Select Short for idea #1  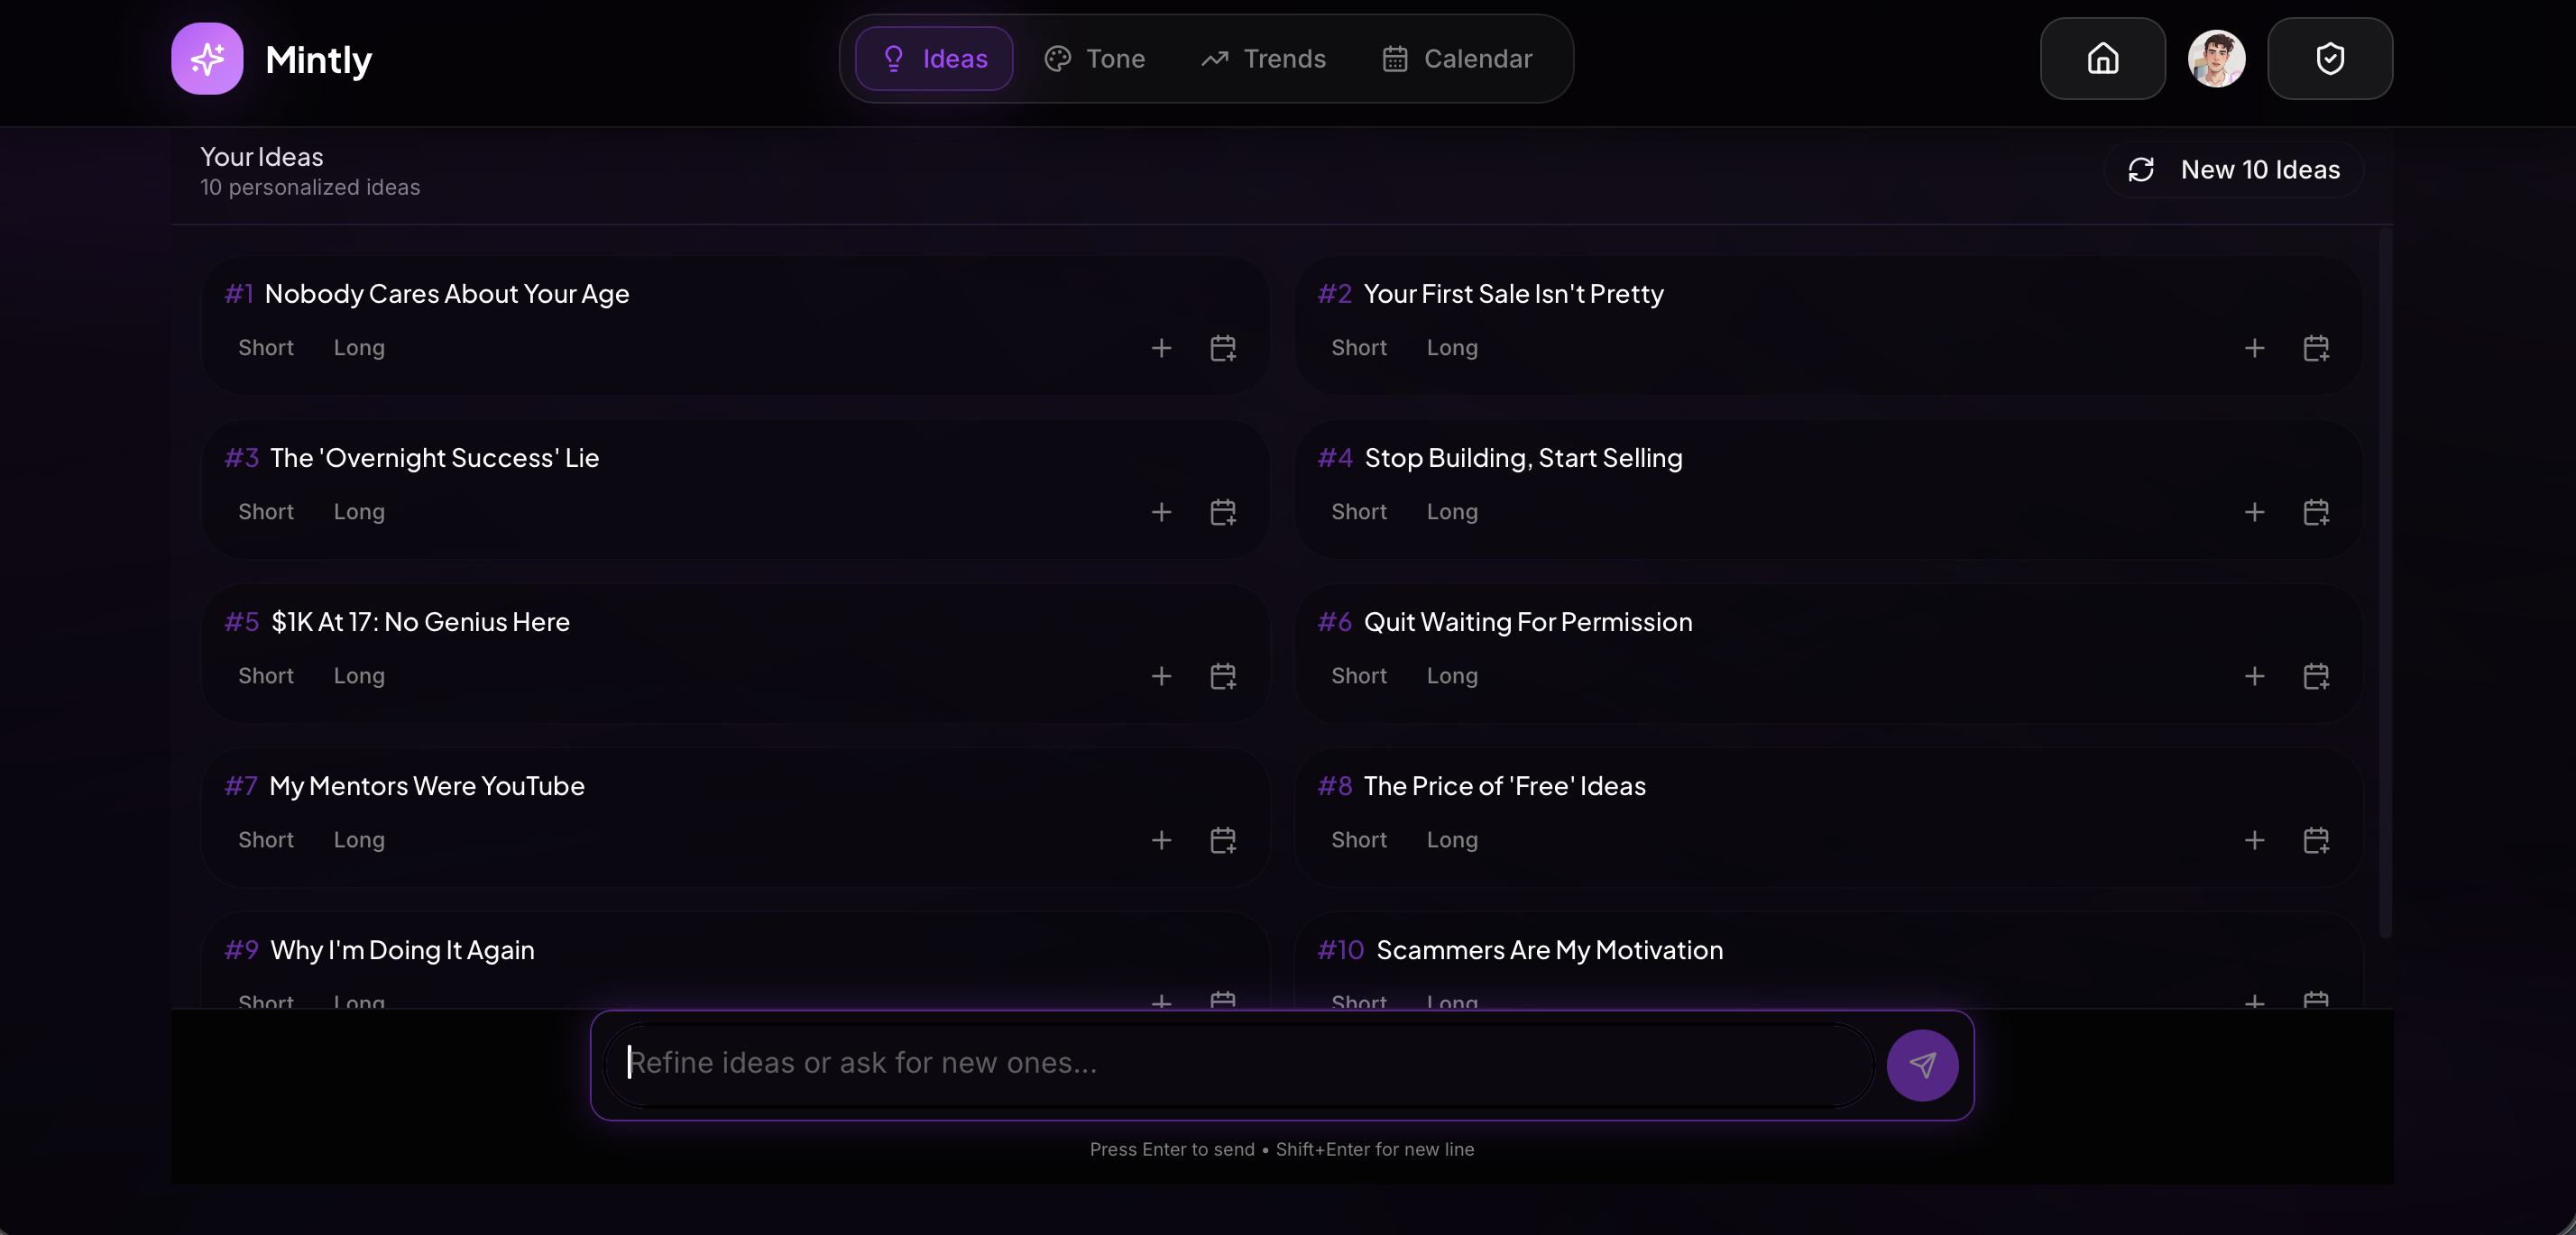pos(266,348)
